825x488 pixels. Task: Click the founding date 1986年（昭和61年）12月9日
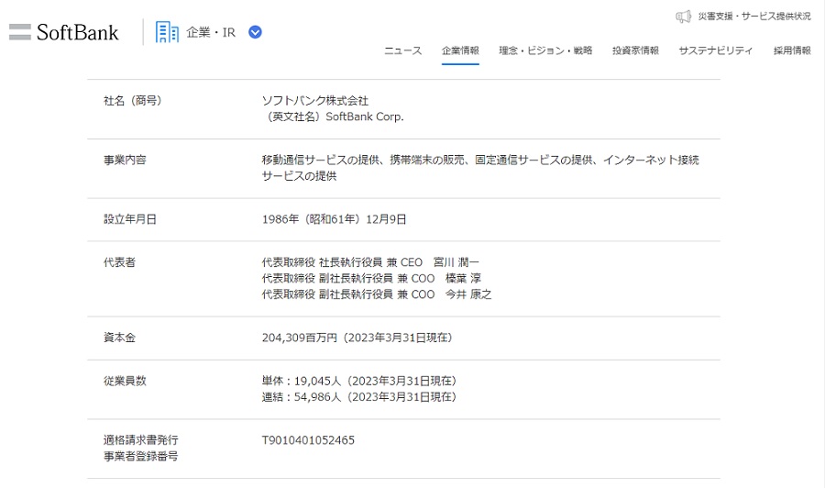(x=334, y=219)
